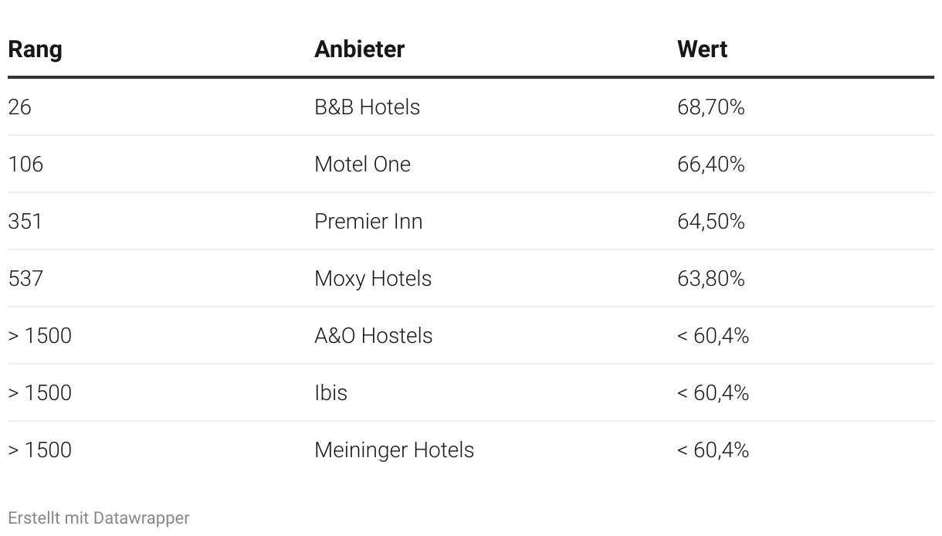Click the rank 351 cell
942x536 pixels.
25,221
